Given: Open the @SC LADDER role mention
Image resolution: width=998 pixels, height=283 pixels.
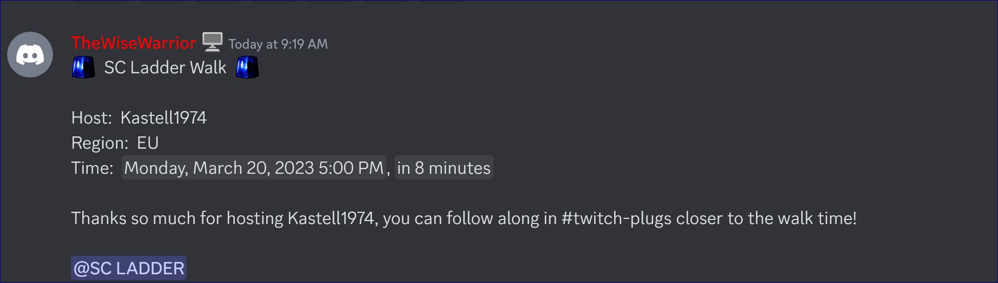Looking at the screenshot, I should pyautogui.click(x=129, y=268).
